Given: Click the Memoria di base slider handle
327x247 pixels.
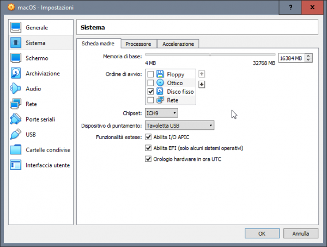Looking at the screenshot, I should click(210, 55).
